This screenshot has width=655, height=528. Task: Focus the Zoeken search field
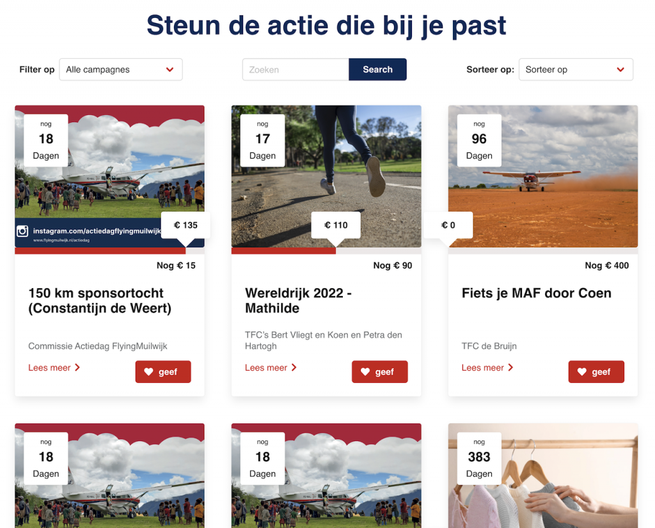pyautogui.click(x=296, y=69)
